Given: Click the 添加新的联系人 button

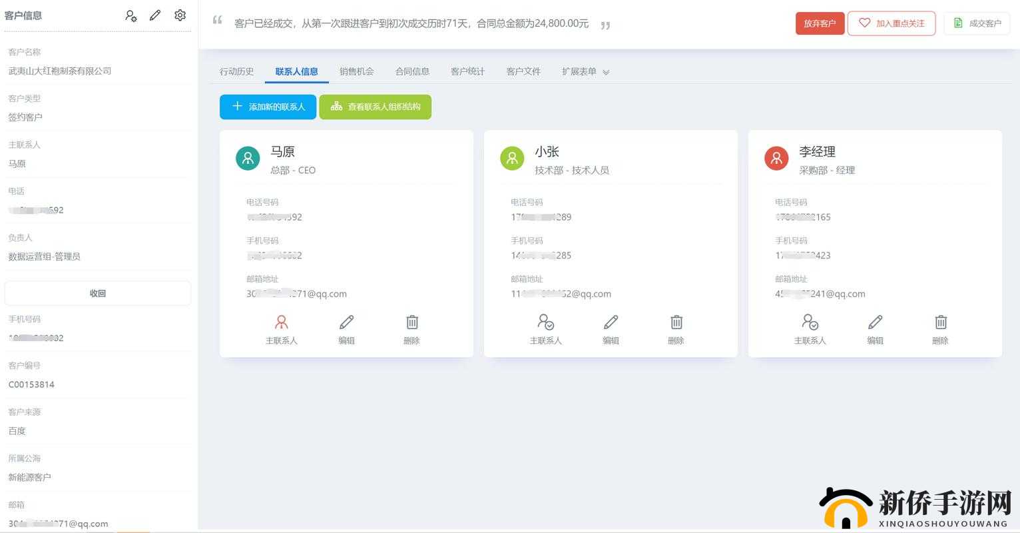Looking at the screenshot, I should click(268, 107).
